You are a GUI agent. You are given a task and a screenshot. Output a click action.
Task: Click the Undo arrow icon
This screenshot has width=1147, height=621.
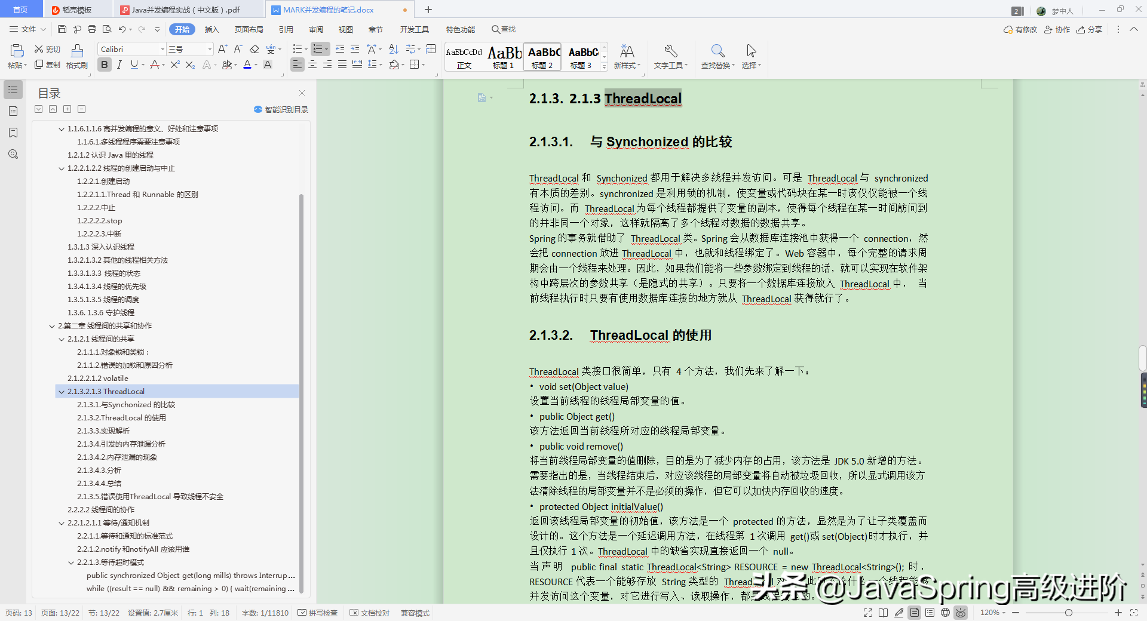click(x=122, y=29)
